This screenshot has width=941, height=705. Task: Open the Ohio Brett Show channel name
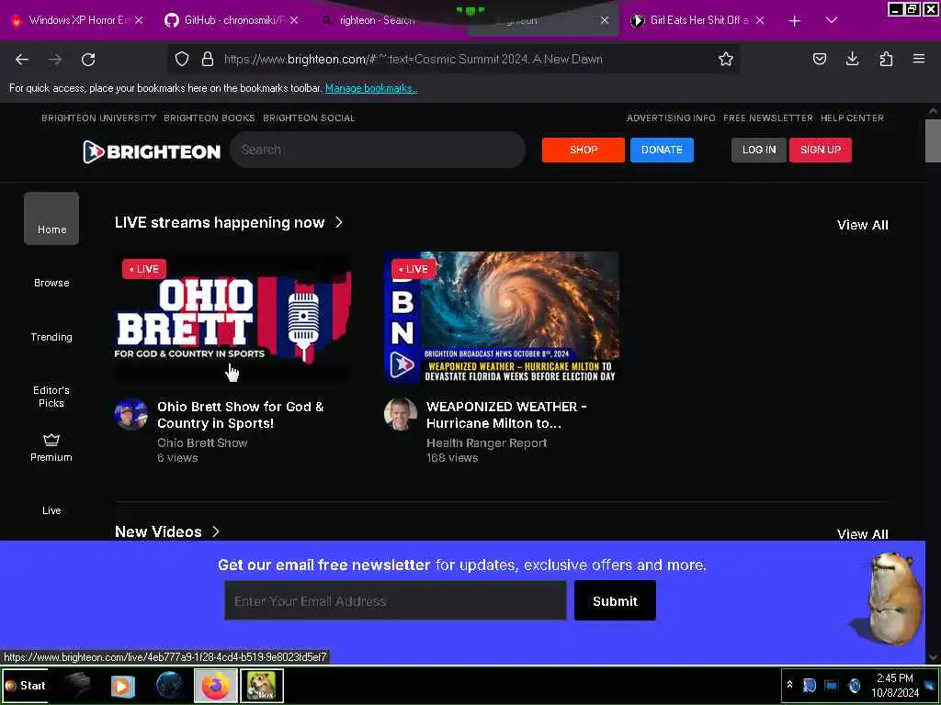pos(202,443)
